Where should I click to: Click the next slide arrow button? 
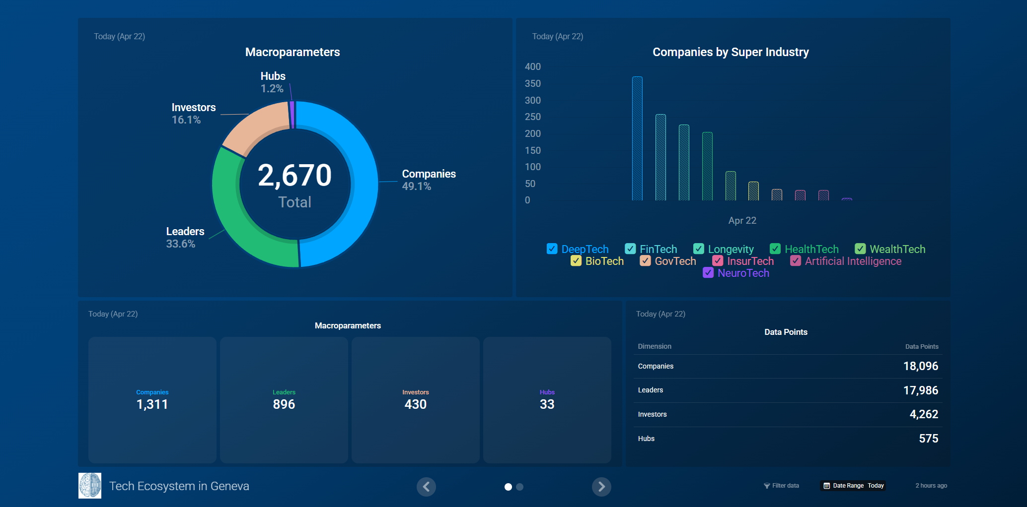click(601, 487)
